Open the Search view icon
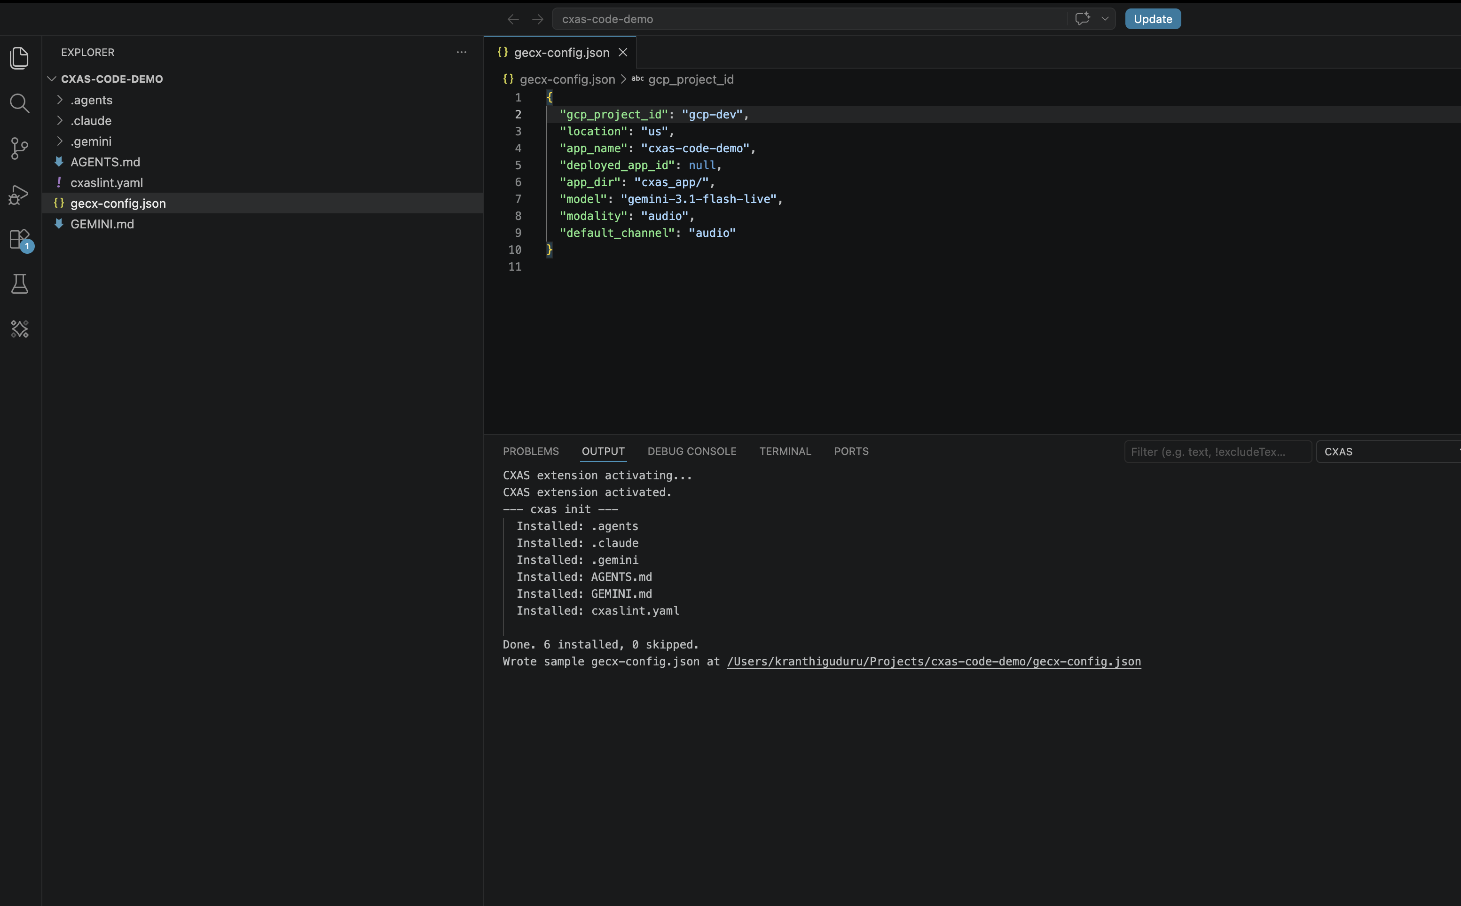 [20, 103]
